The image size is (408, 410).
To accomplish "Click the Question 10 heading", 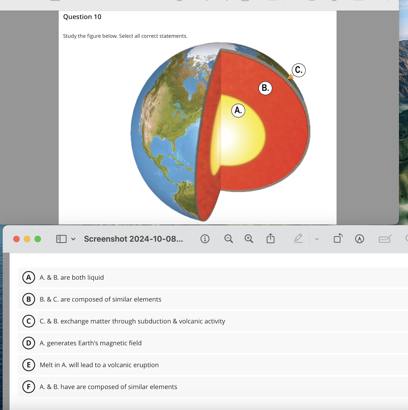I will coord(82,17).
